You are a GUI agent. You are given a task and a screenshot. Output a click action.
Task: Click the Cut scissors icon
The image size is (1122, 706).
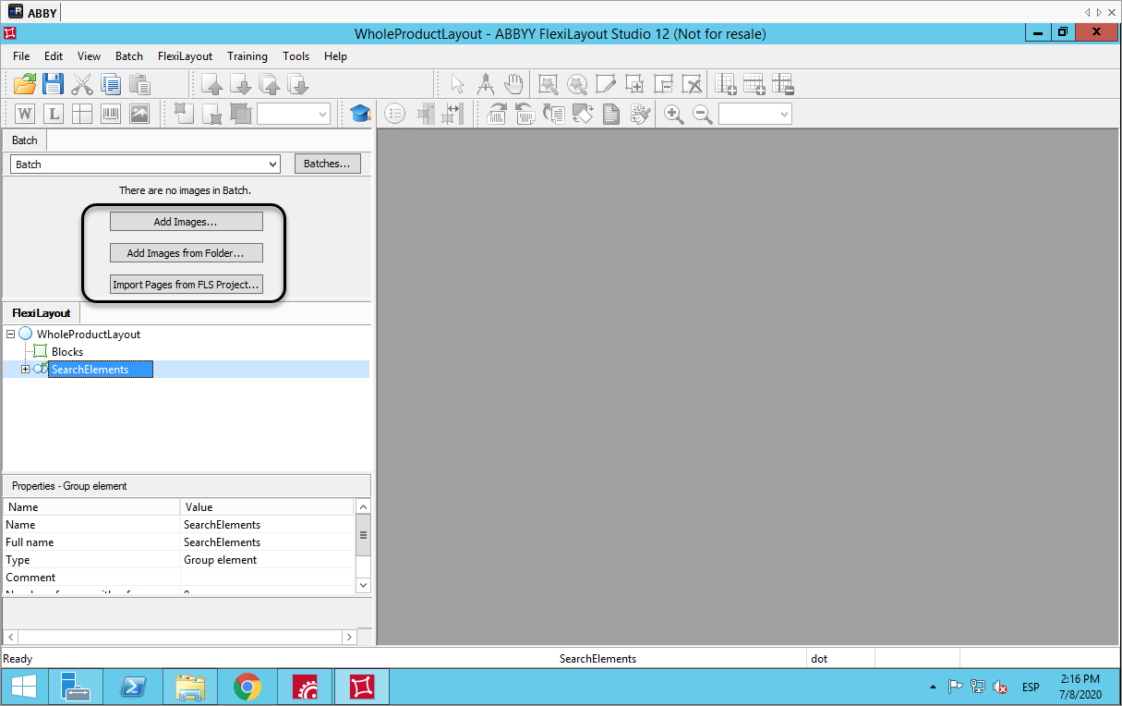point(82,84)
